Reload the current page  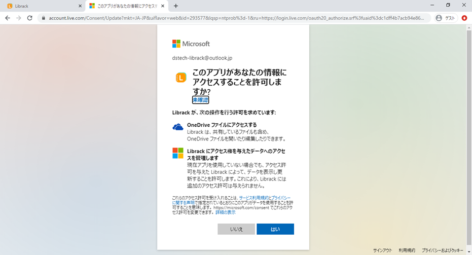click(x=29, y=18)
